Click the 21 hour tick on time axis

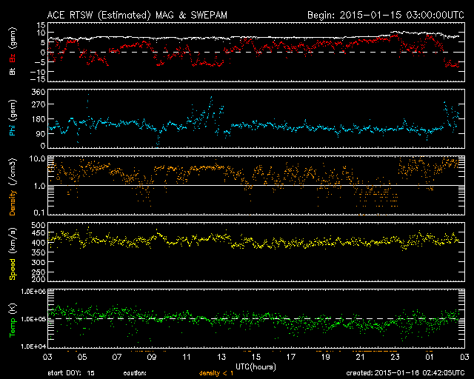[x=360, y=358]
